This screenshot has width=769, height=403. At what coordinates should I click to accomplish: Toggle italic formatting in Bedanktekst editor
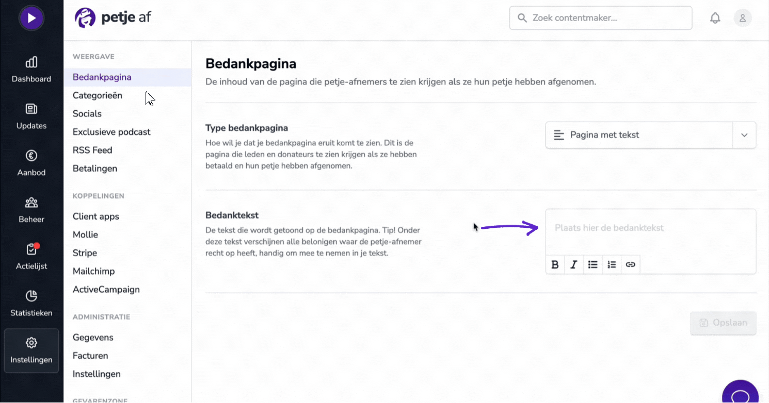click(573, 264)
